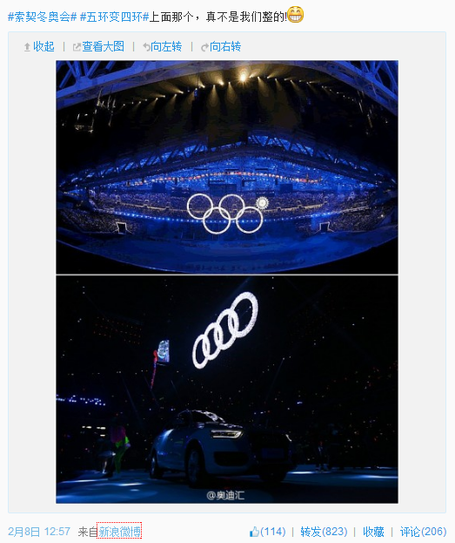Open 查看大图 to view the full-size image
The image size is (455, 543).
pos(98,47)
